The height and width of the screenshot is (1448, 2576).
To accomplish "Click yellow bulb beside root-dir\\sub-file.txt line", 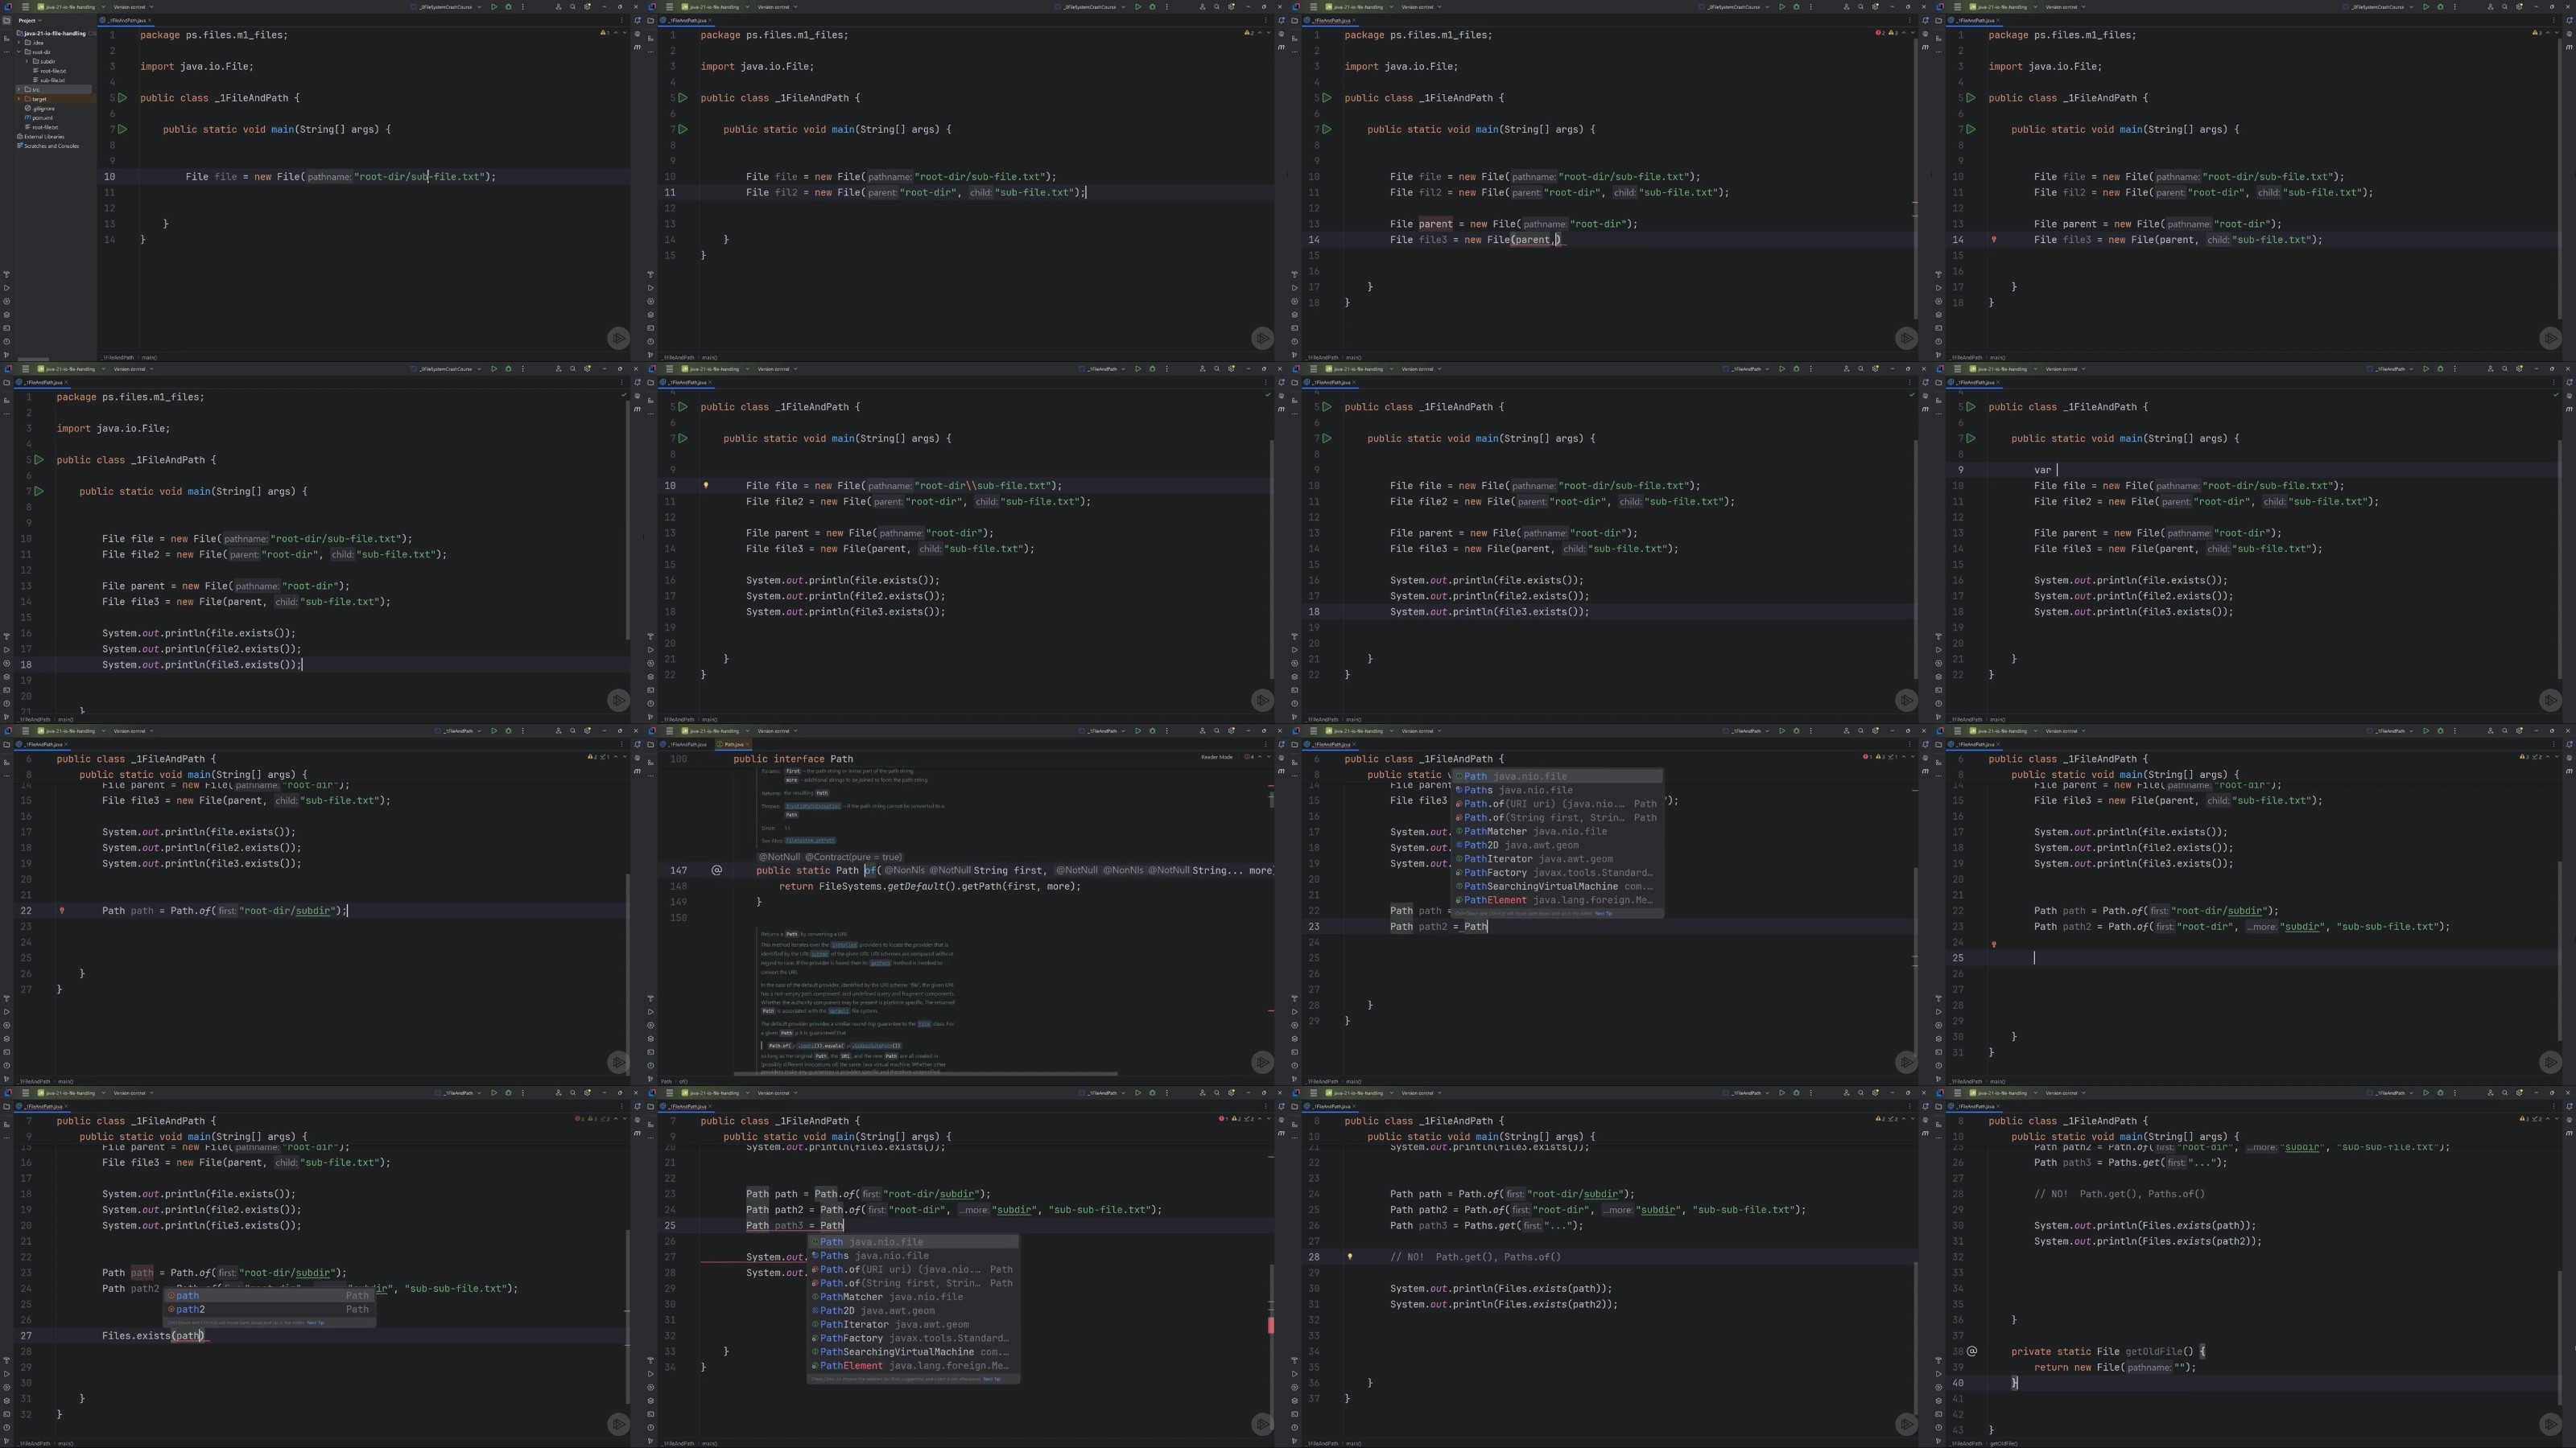I will coord(706,486).
